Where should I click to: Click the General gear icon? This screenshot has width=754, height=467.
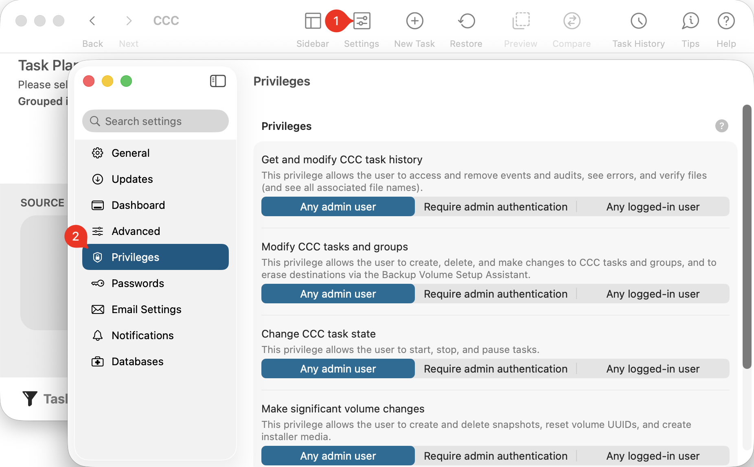(x=98, y=153)
